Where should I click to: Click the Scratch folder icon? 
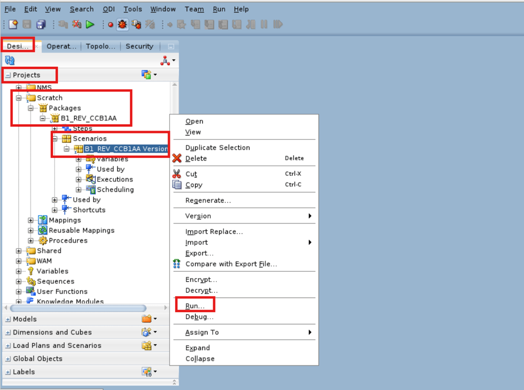(x=31, y=98)
